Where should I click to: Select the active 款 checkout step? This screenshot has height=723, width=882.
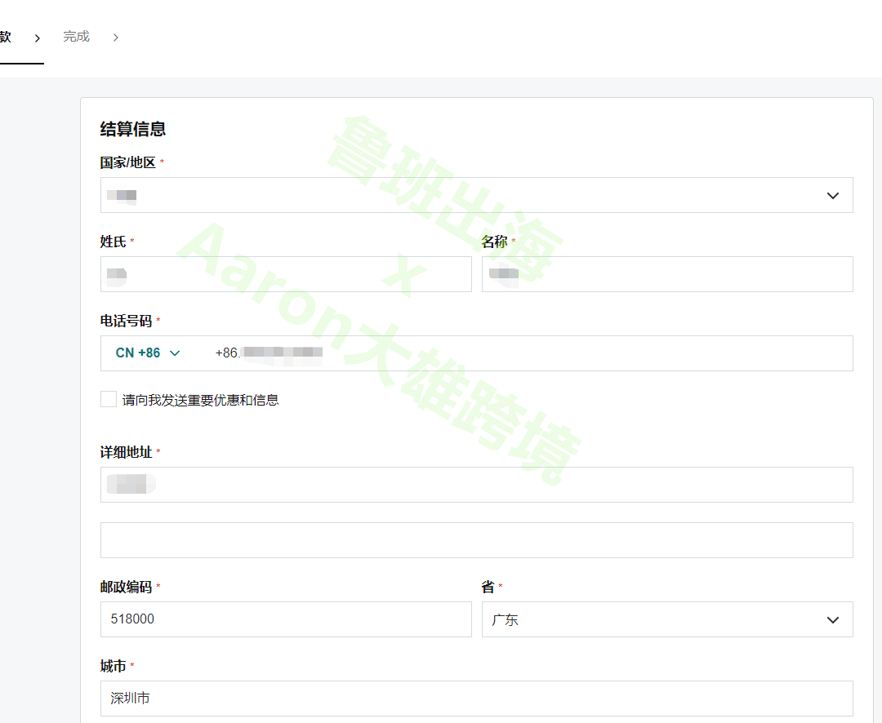click(4, 37)
